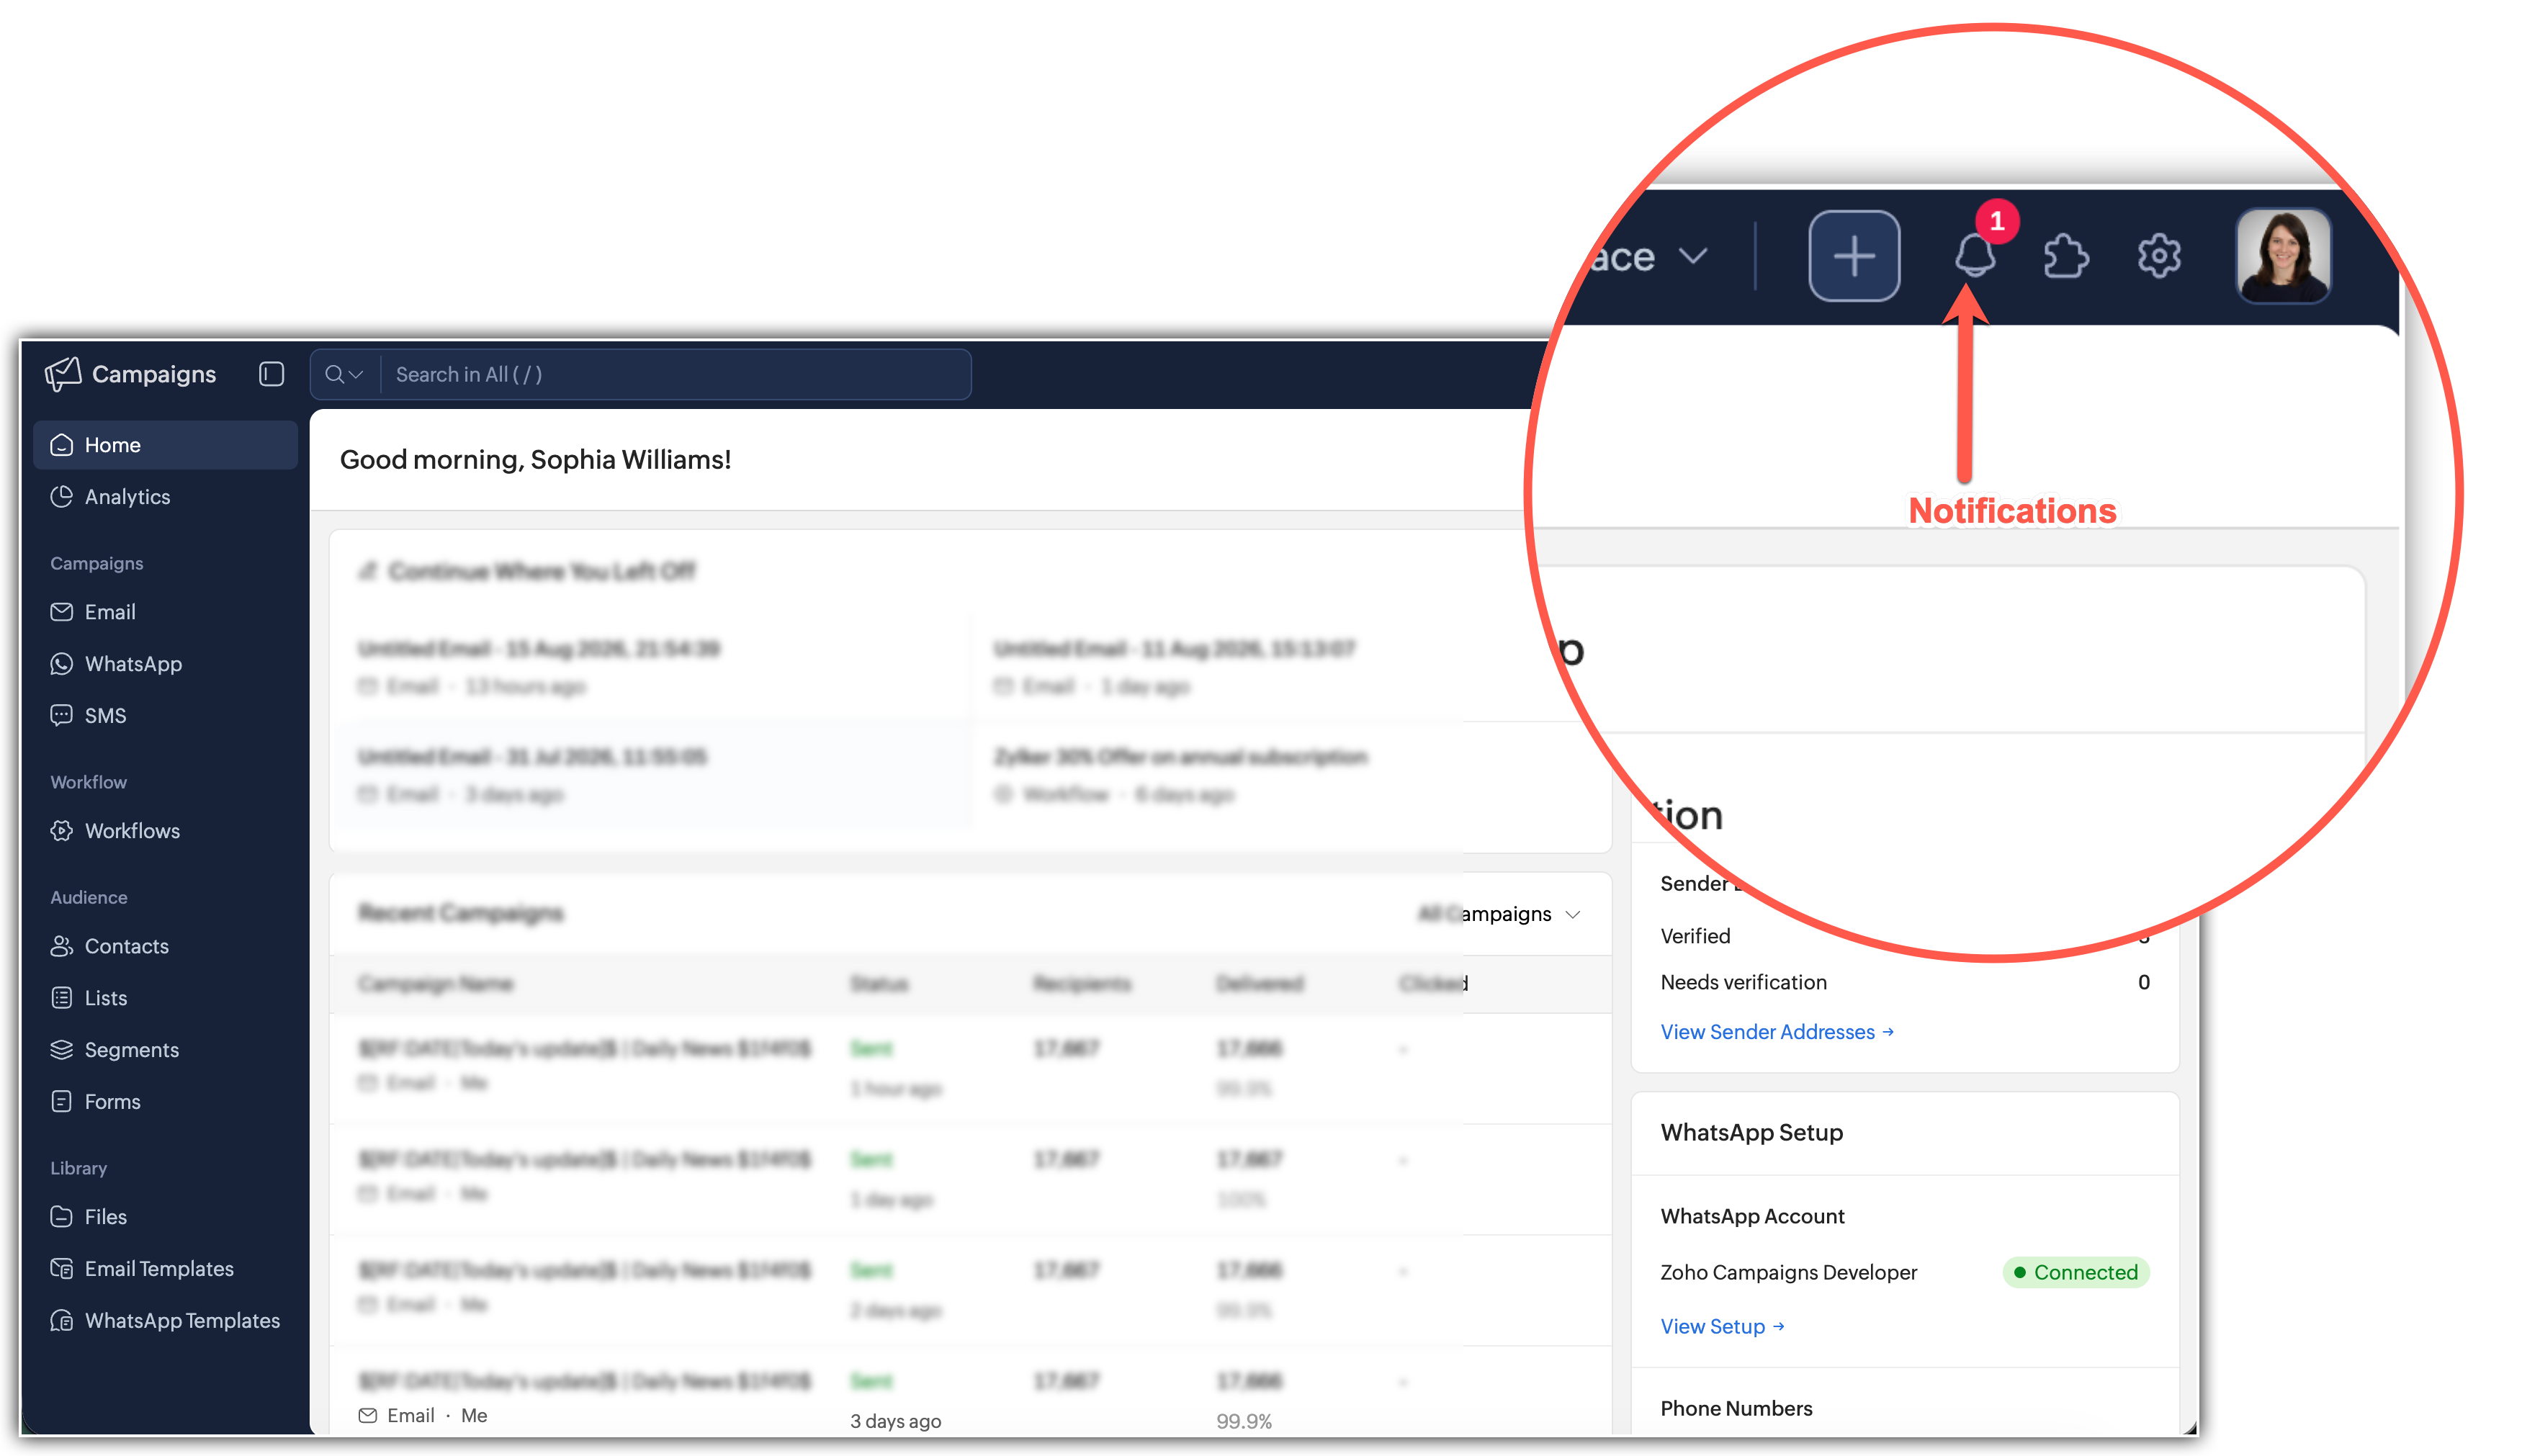2522x1456 pixels.
Task: Go to WhatsApp campaigns
Action: coord(165,664)
